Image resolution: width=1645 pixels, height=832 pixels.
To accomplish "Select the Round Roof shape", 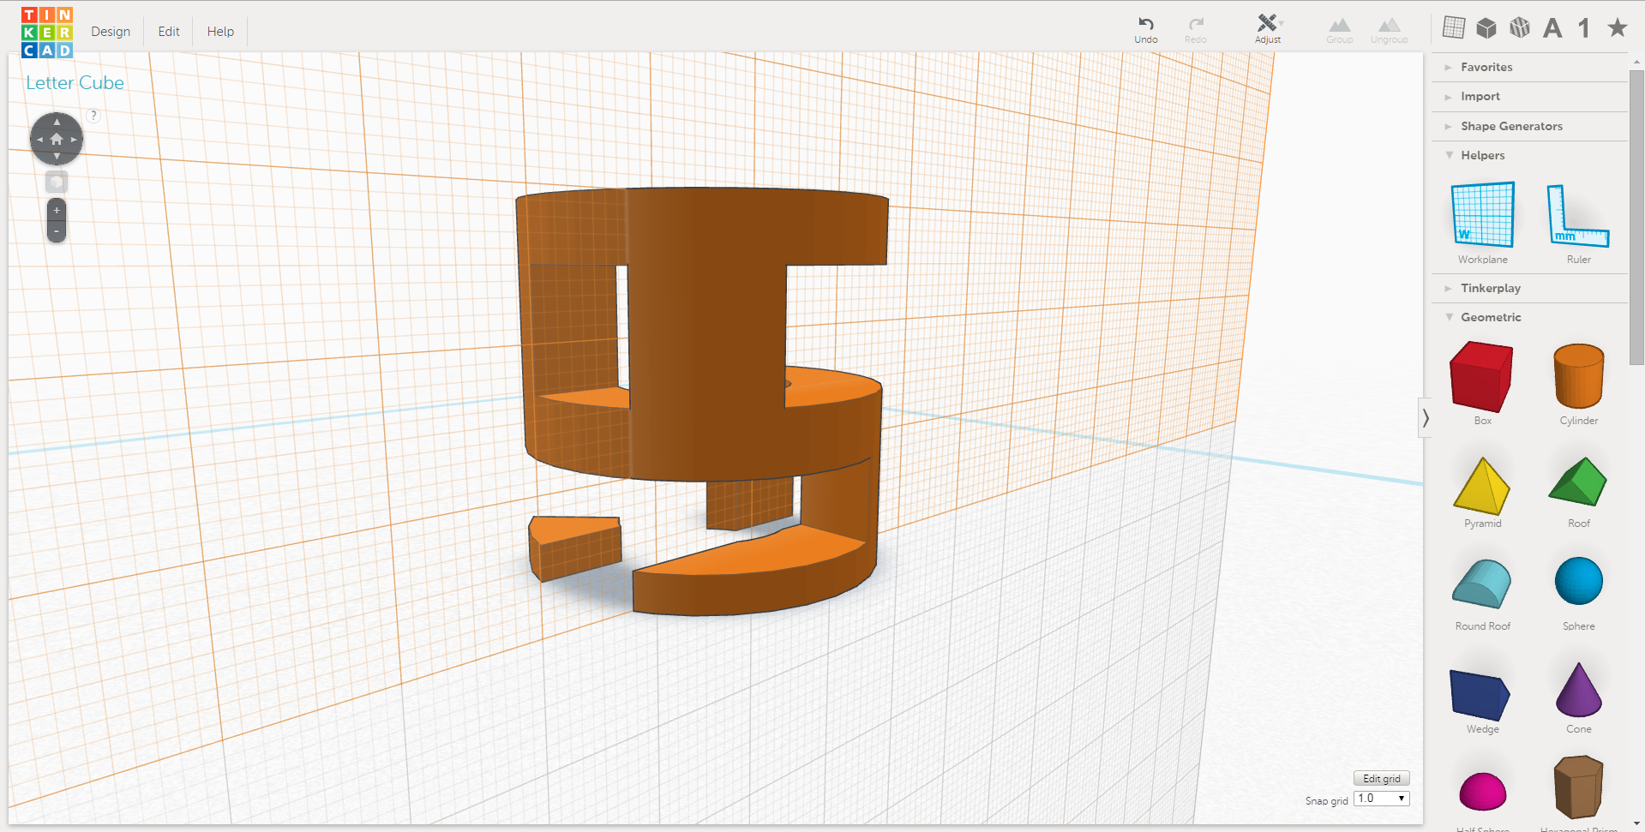I will coord(1480,584).
